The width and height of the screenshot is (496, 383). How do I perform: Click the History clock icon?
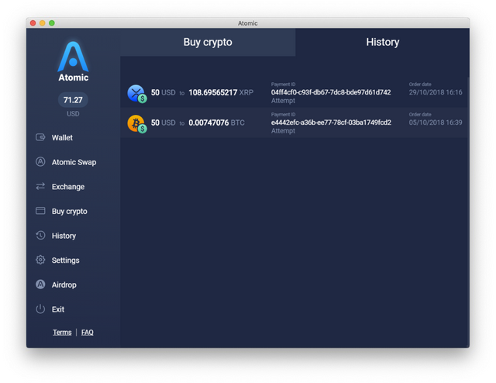[x=40, y=236]
